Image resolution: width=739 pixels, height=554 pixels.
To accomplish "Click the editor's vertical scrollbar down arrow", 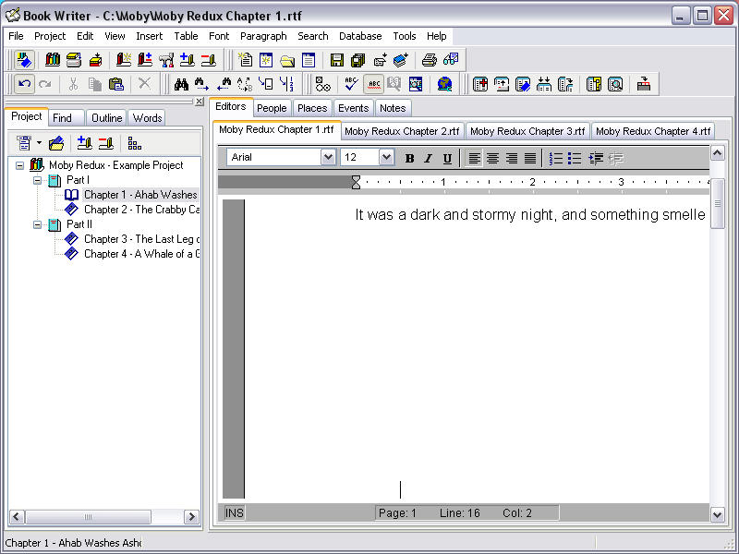I will click(718, 514).
